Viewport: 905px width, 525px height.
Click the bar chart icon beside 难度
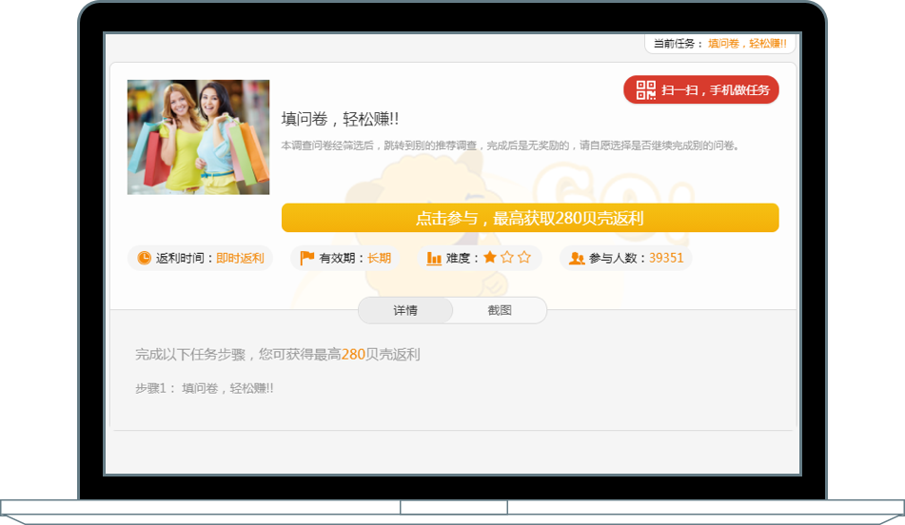pyautogui.click(x=434, y=258)
